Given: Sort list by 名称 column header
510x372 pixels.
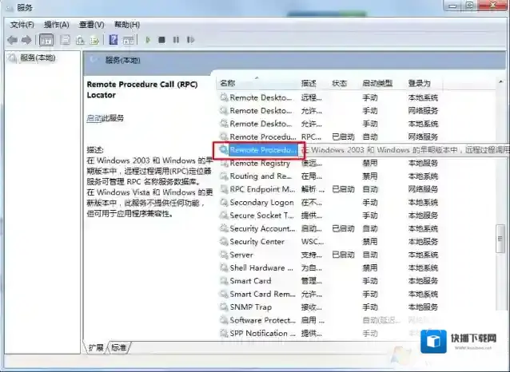Looking at the screenshot, I should pyautogui.click(x=228, y=83).
